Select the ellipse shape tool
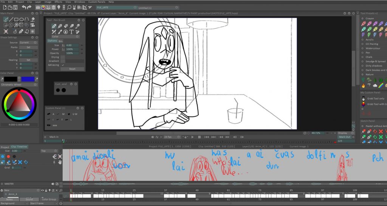The height and width of the screenshot is (206, 387). 22,19
